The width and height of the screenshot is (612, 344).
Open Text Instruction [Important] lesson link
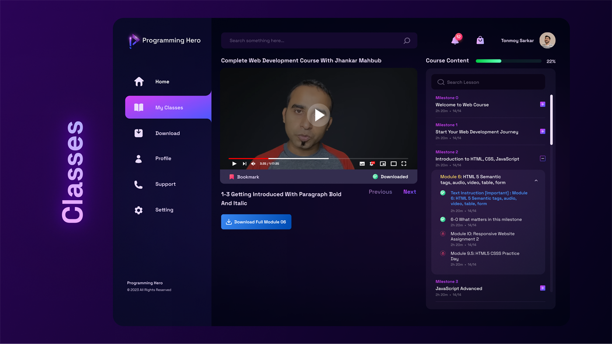(x=489, y=198)
